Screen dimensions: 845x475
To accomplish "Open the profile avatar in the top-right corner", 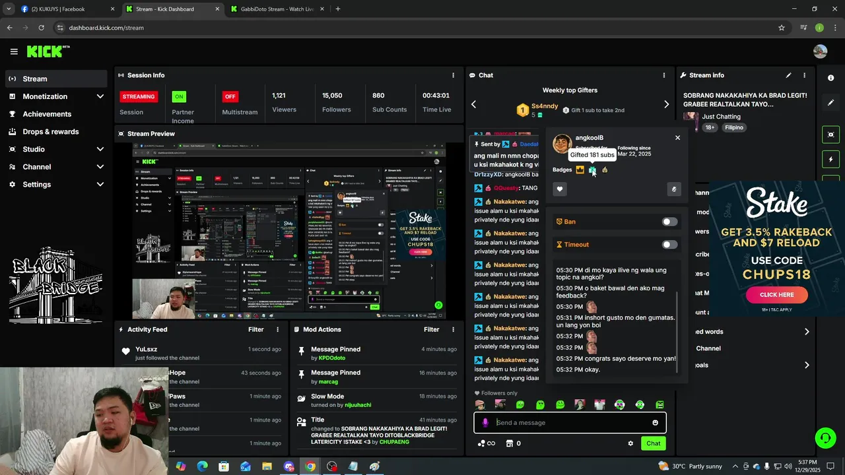I will point(820,51).
